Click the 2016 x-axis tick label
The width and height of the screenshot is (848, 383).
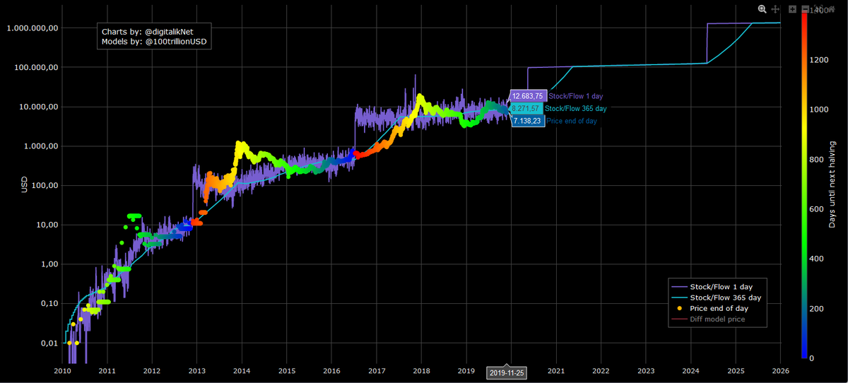pyautogui.click(x=331, y=370)
